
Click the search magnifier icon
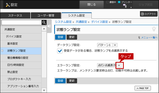[x=44, y=22]
